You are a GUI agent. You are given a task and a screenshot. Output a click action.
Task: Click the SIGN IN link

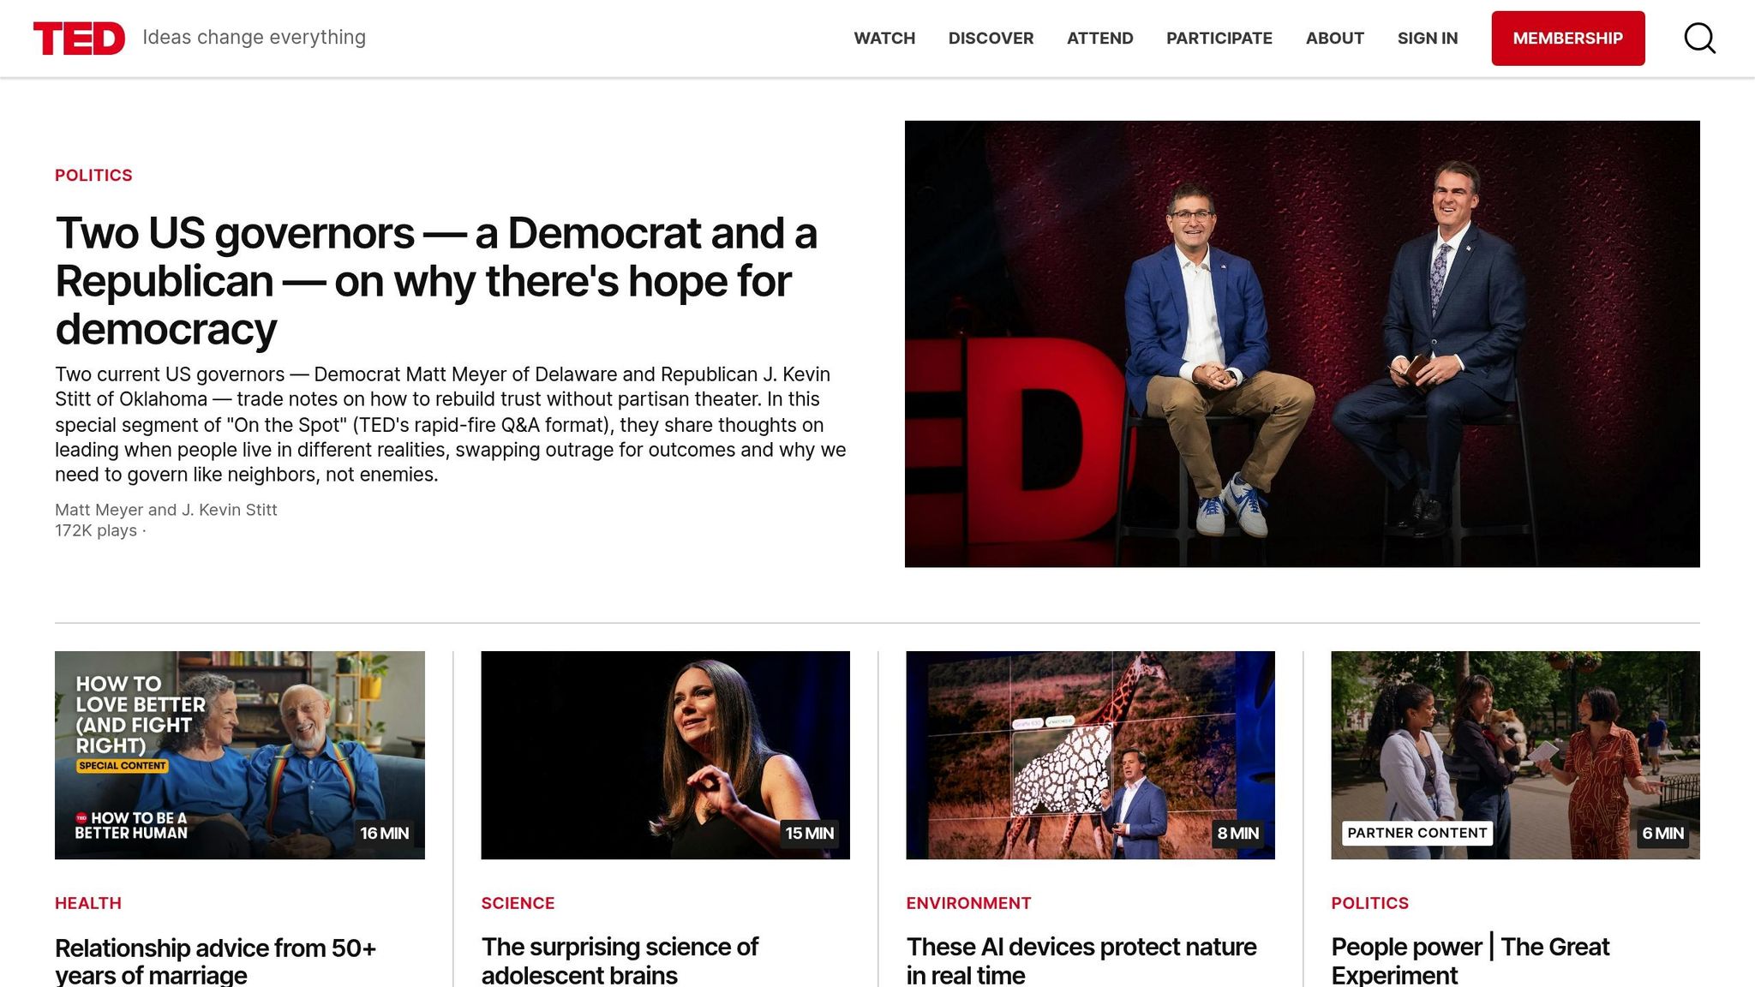tap(1427, 39)
